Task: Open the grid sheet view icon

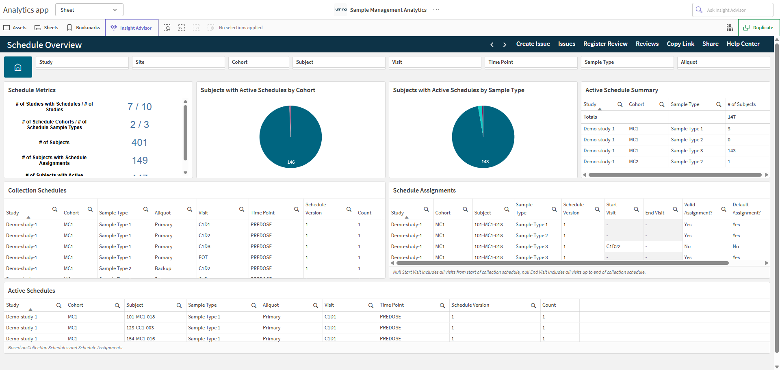Action: 730,28
